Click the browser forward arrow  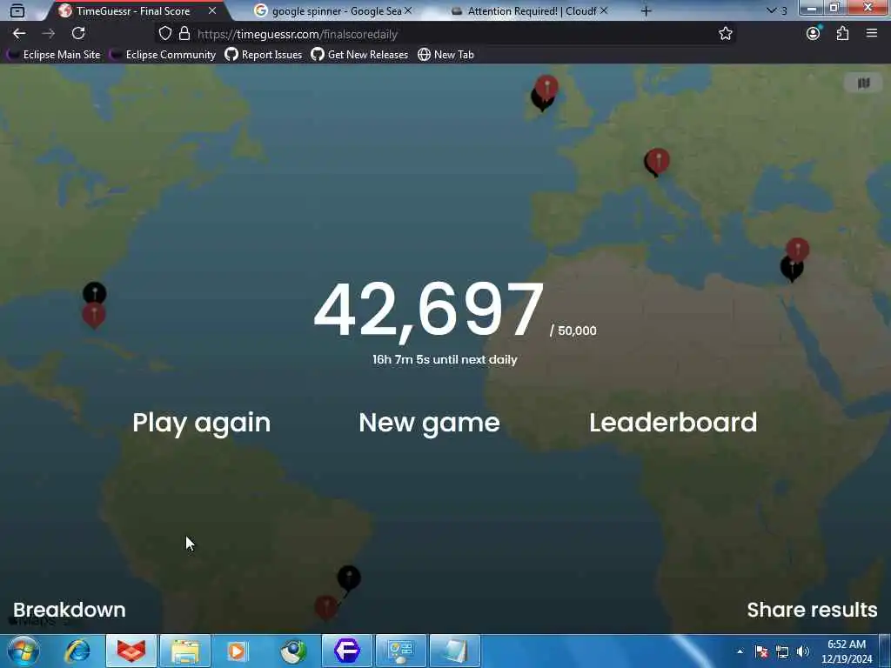coord(49,34)
